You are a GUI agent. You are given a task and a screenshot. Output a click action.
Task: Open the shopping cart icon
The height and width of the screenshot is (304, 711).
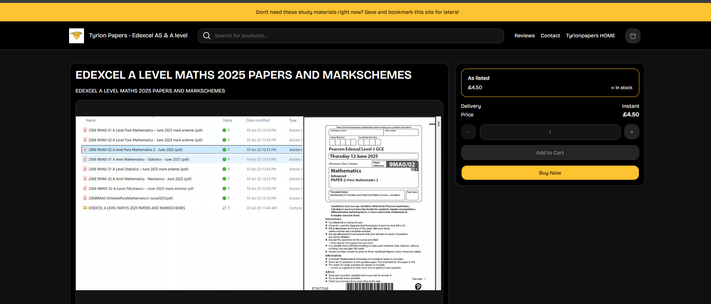click(x=633, y=36)
